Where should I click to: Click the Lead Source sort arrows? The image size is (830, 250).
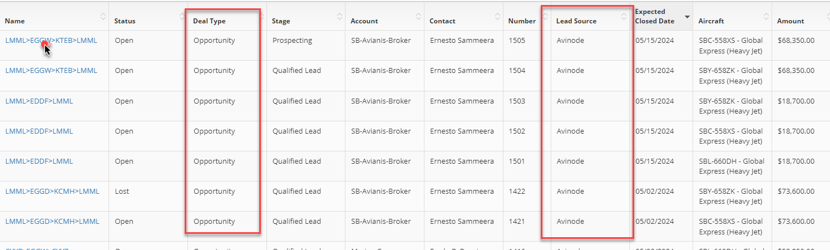(x=624, y=17)
